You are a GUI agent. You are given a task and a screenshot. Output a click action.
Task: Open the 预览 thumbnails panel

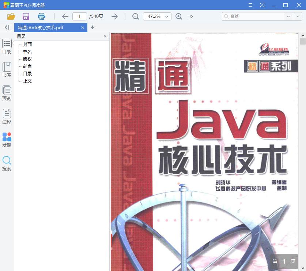point(7,93)
